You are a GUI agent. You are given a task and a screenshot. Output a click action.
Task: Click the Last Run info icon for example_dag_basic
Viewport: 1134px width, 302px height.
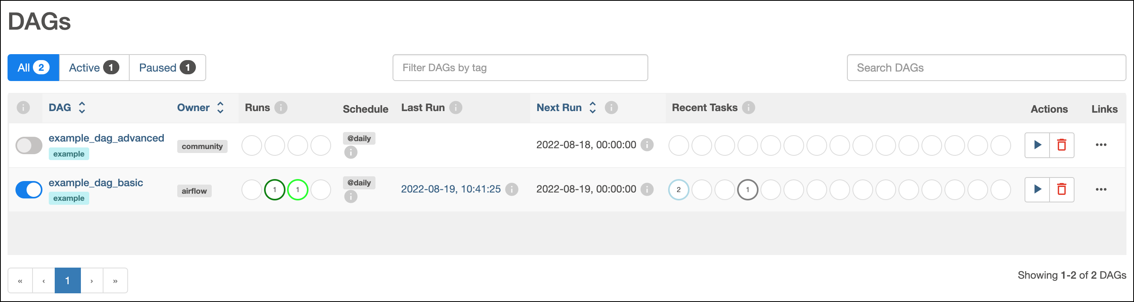point(511,189)
